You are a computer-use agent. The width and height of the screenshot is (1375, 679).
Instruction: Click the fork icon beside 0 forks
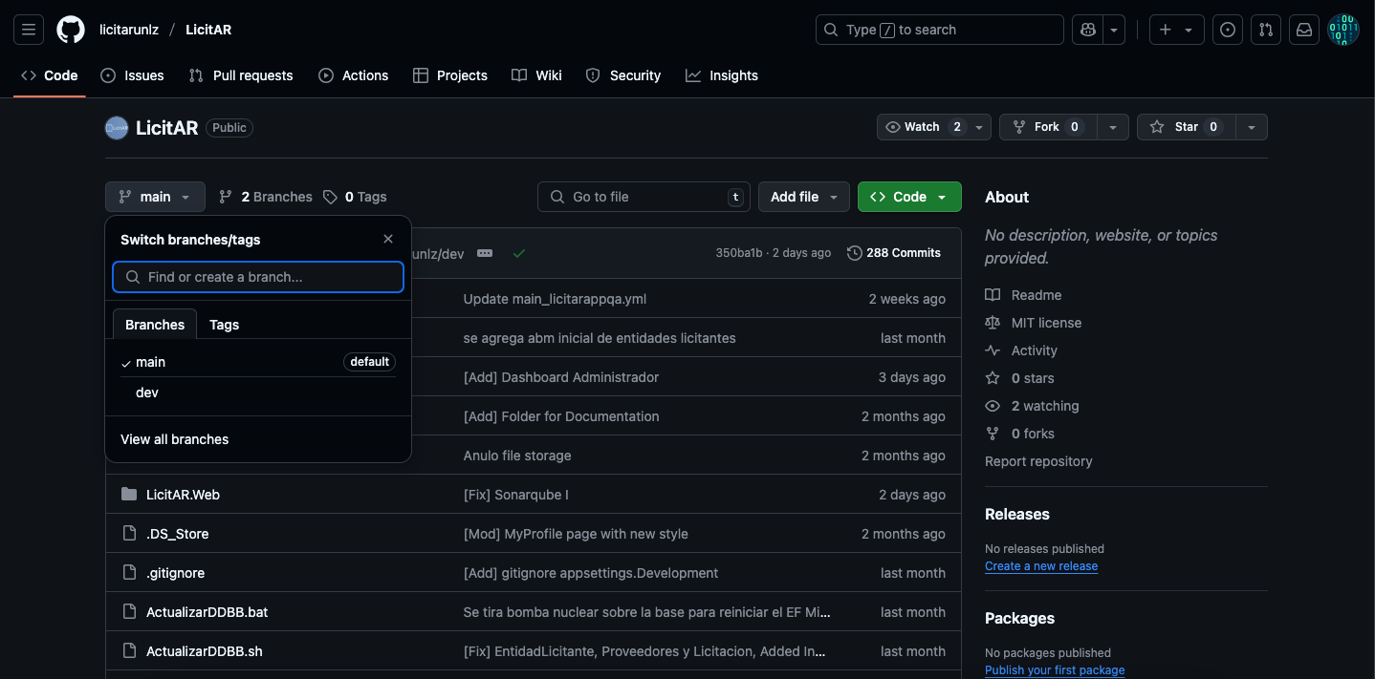click(x=993, y=434)
